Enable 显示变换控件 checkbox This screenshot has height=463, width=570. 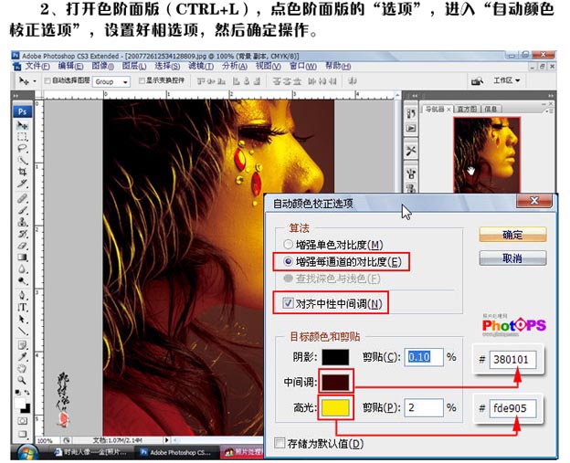point(142,80)
